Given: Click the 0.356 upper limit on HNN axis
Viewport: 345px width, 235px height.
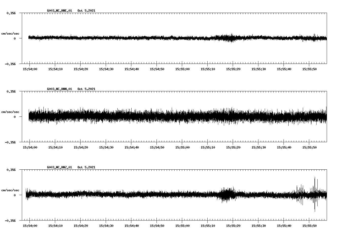Looking at the screenshot, I should click(x=11, y=91).
